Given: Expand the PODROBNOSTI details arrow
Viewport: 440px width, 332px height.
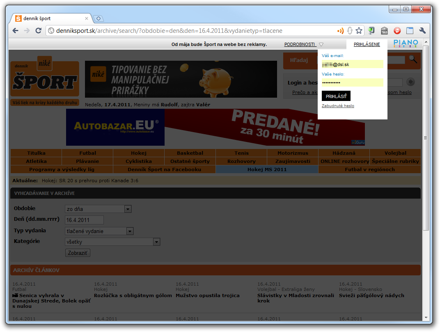Looking at the screenshot, I should coord(321,44).
